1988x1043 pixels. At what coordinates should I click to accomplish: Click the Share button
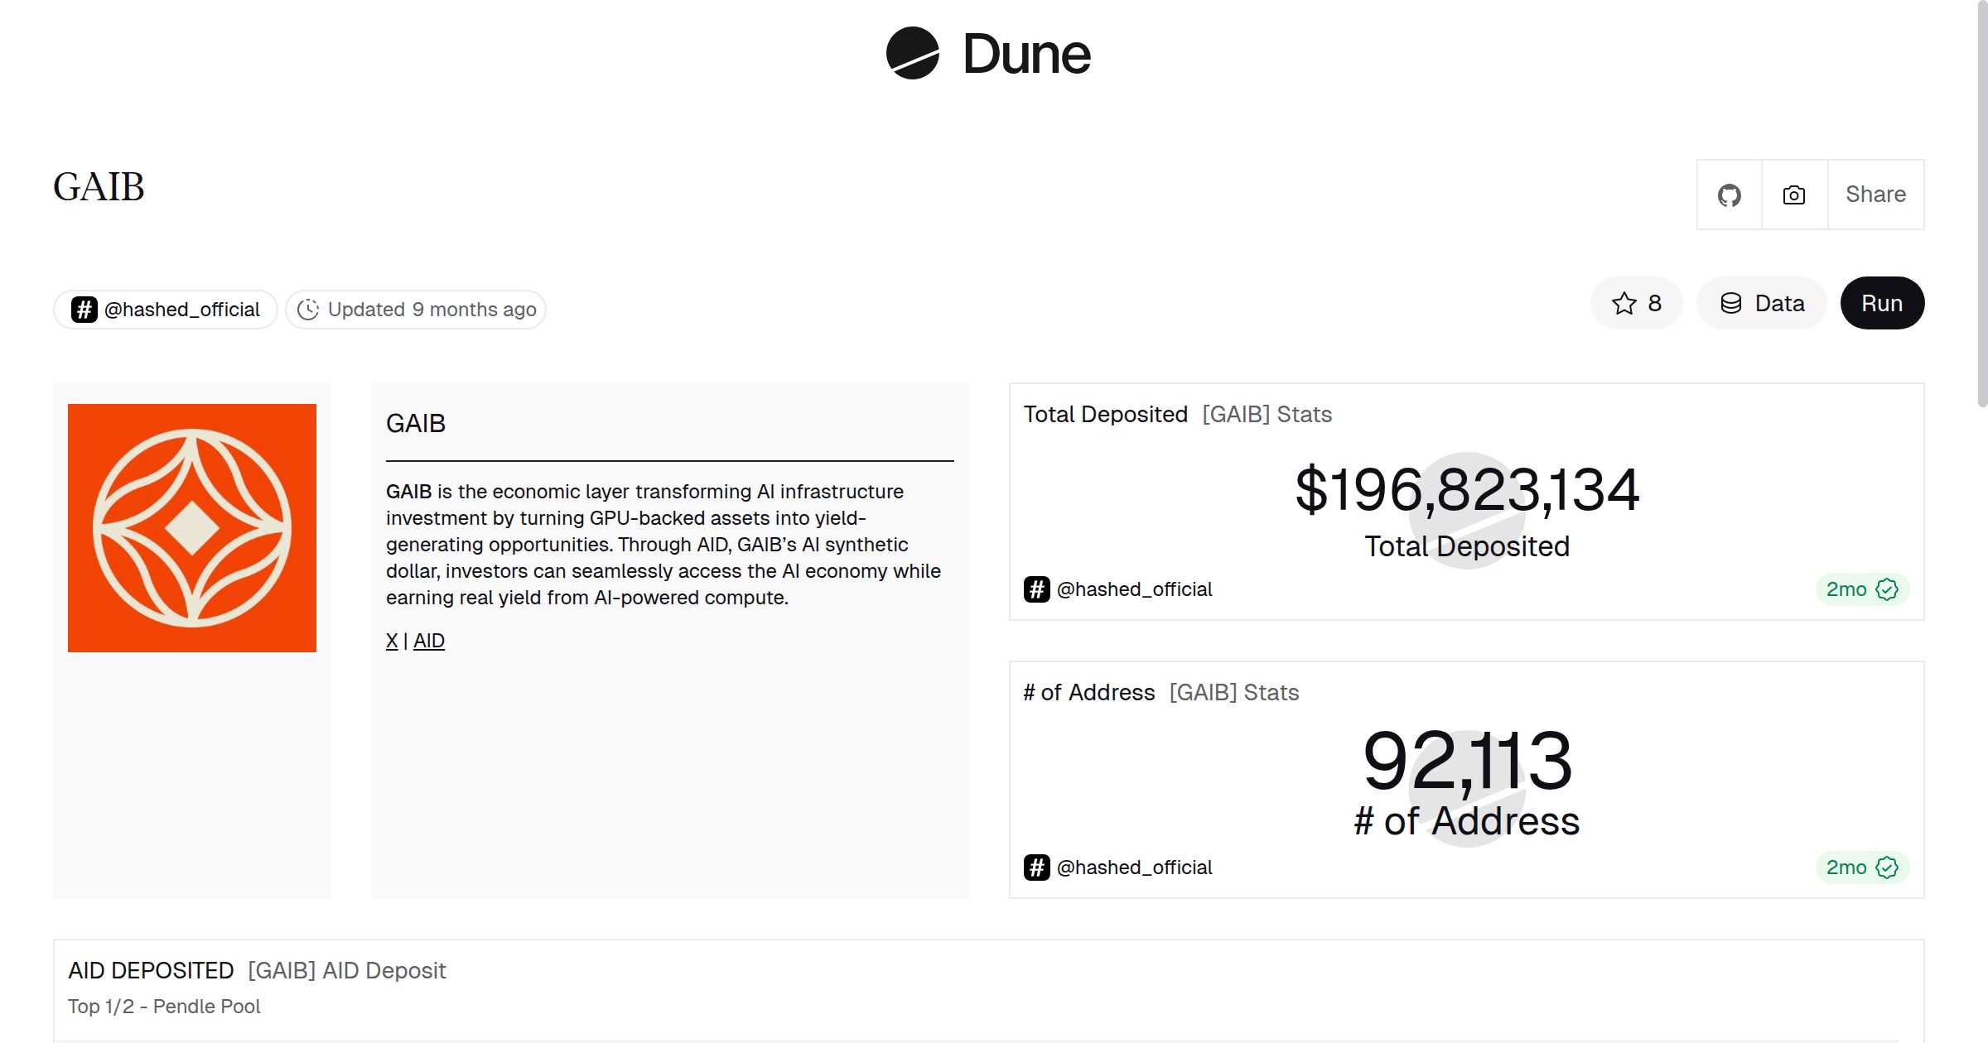1875,195
